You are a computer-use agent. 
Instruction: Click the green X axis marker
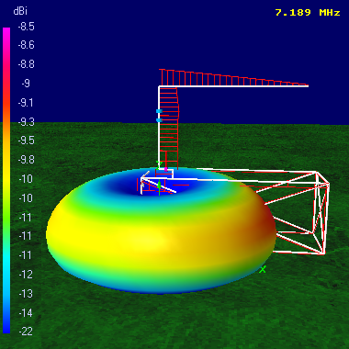click(x=263, y=269)
